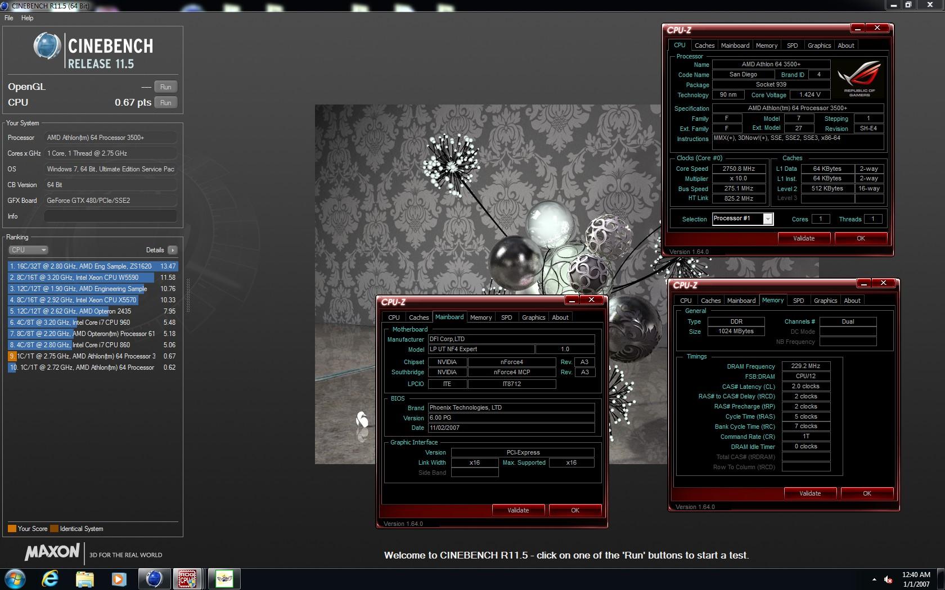Select ranking entry AMD Opteron 2435
Image resolution: width=945 pixels, height=590 pixels.
pos(93,311)
